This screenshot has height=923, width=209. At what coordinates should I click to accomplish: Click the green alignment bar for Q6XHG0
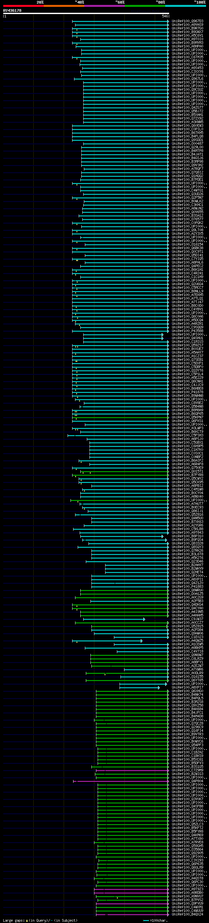132,691
